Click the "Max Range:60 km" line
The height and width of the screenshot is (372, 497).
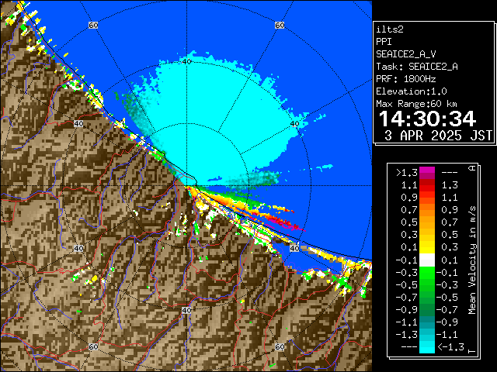(x=417, y=104)
